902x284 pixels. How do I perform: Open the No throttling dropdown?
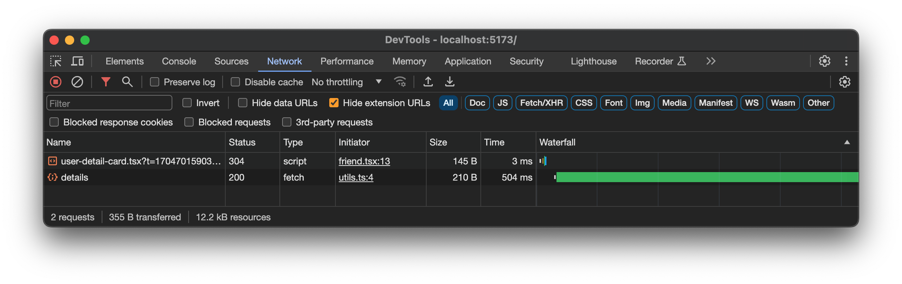[x=347, y=82]
